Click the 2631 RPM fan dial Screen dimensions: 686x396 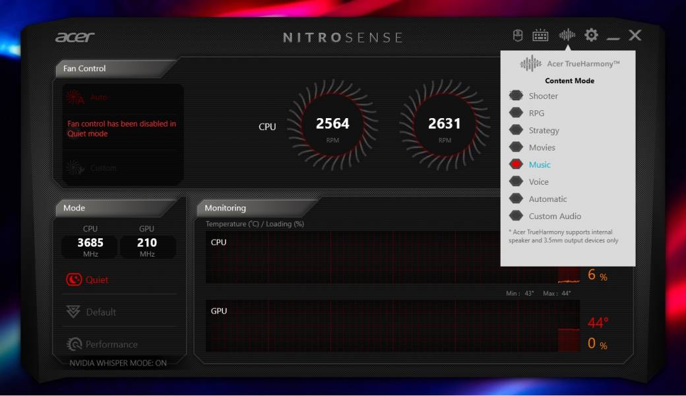tap(445, 125)
